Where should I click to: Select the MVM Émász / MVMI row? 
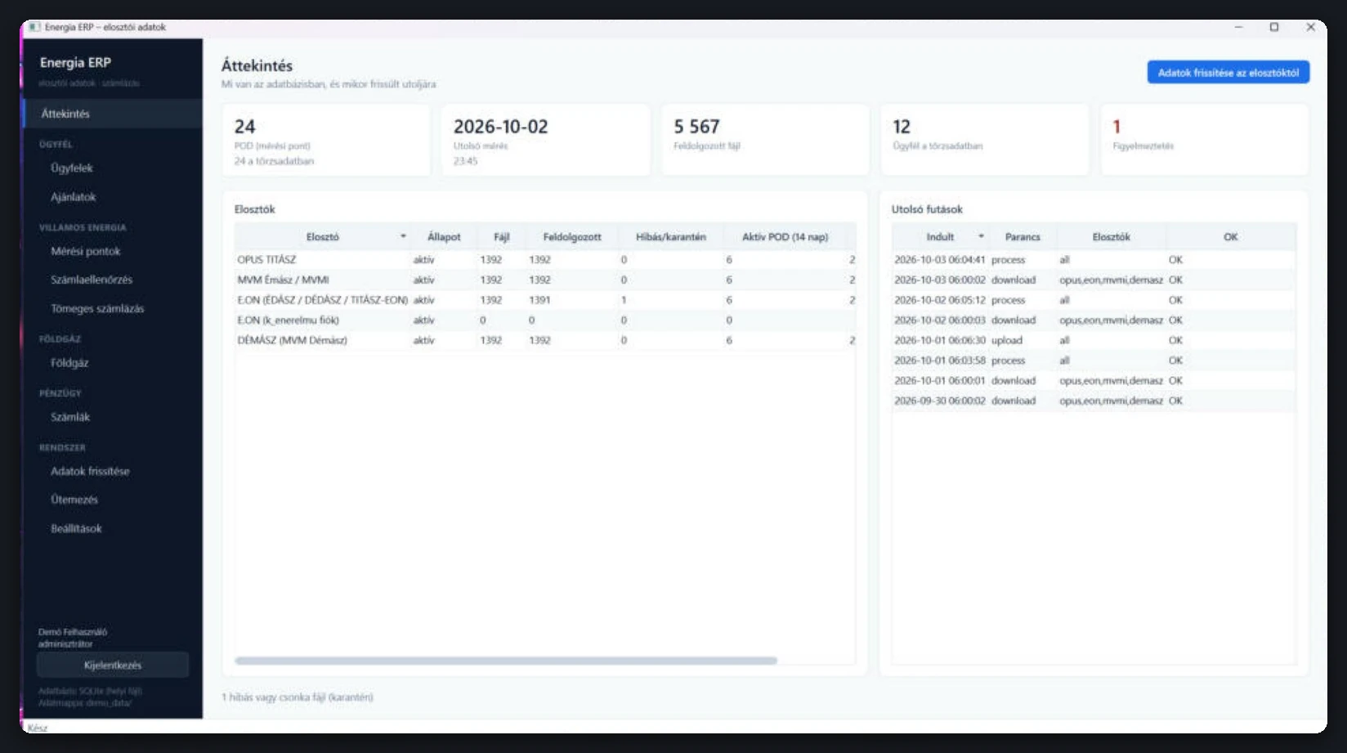[x=545, y=280]
